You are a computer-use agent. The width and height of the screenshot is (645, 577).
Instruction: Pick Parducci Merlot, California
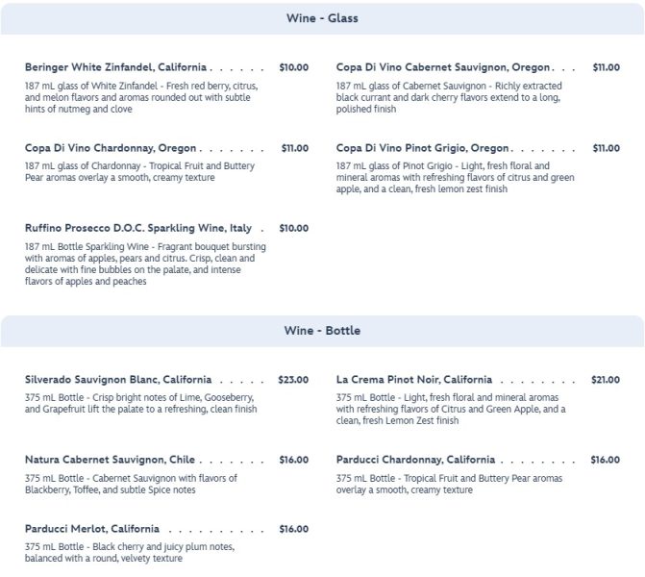click(92, 529)
